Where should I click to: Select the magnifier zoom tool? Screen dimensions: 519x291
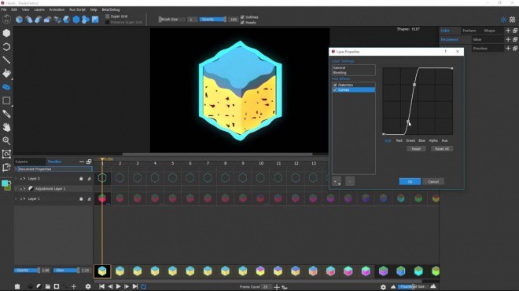point(6,140)
